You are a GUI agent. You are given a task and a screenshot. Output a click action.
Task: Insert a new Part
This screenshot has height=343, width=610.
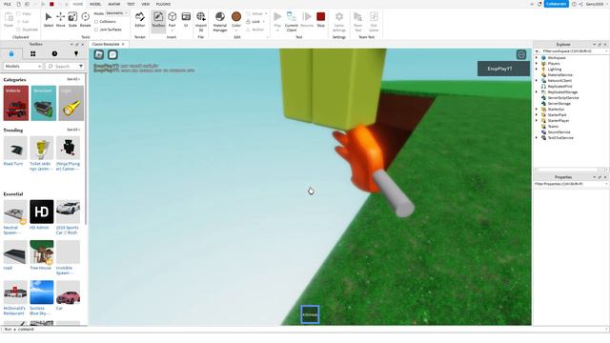[x=172, y=20]
